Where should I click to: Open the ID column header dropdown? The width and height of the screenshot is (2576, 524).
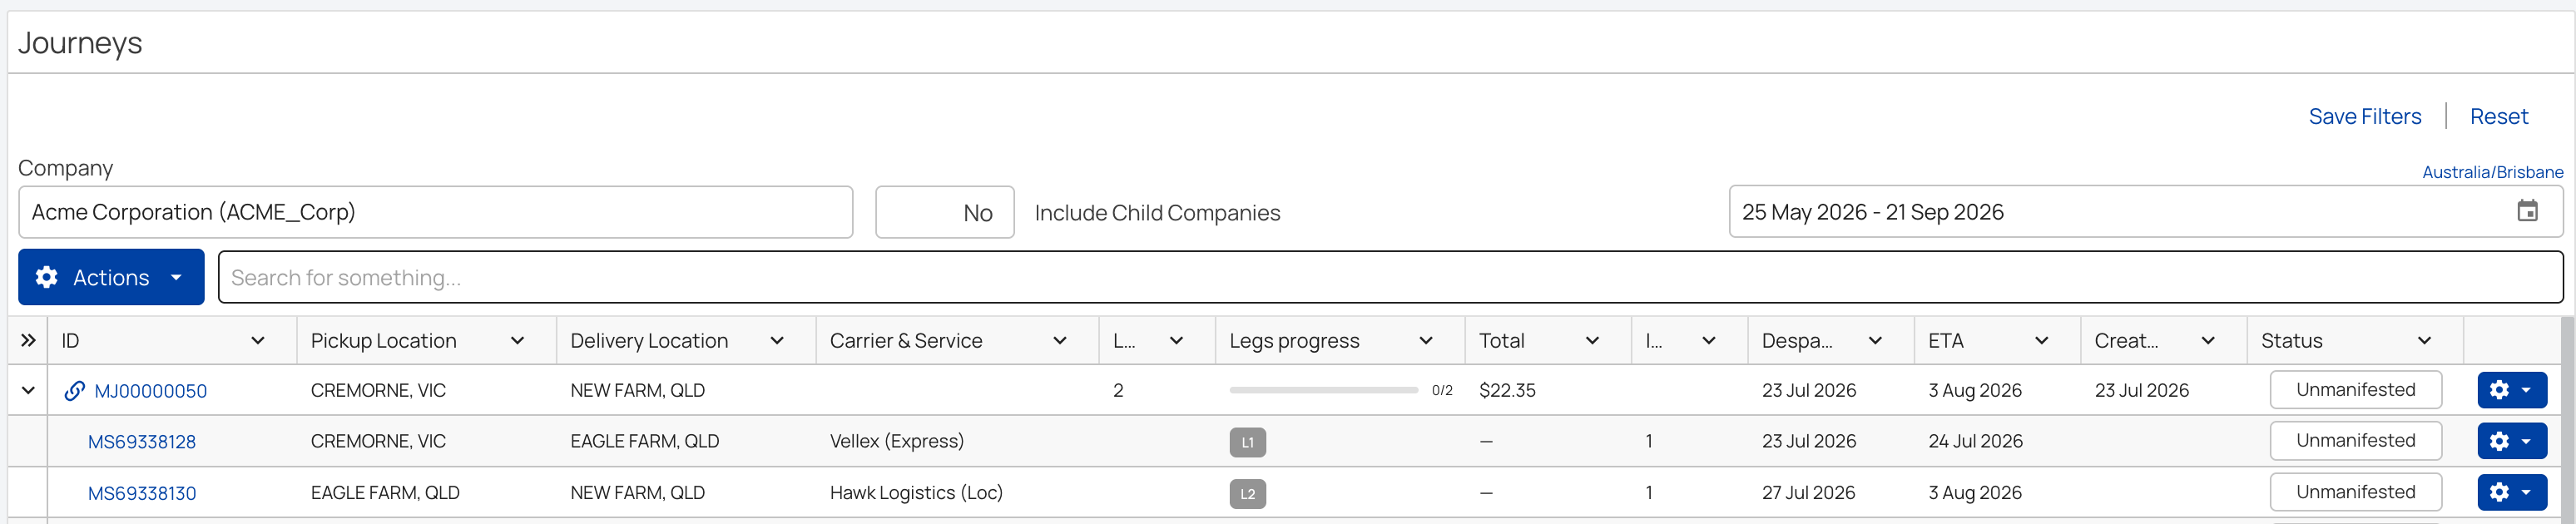[x=257, y=341]
